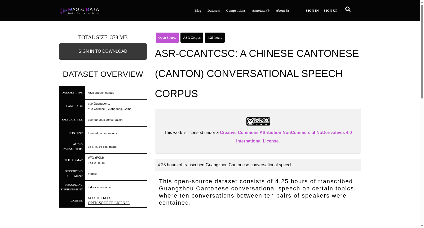Click scrollbar up arrow
The height and width of the screenshot is (228, 424).
422,2
